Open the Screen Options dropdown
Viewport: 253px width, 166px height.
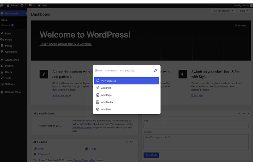223,11
